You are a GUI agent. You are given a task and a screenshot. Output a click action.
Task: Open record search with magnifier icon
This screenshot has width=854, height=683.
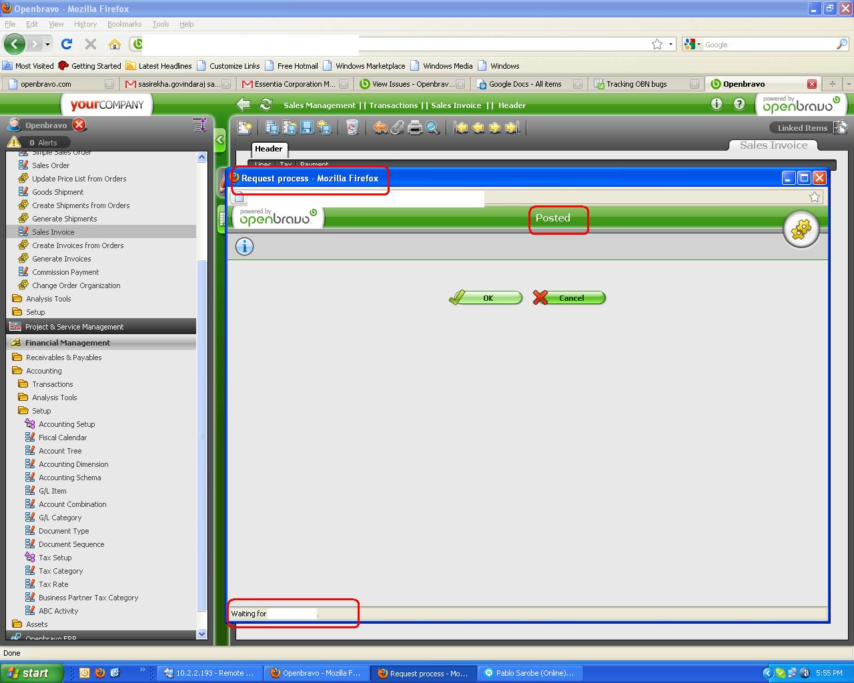tap(432, 127)
